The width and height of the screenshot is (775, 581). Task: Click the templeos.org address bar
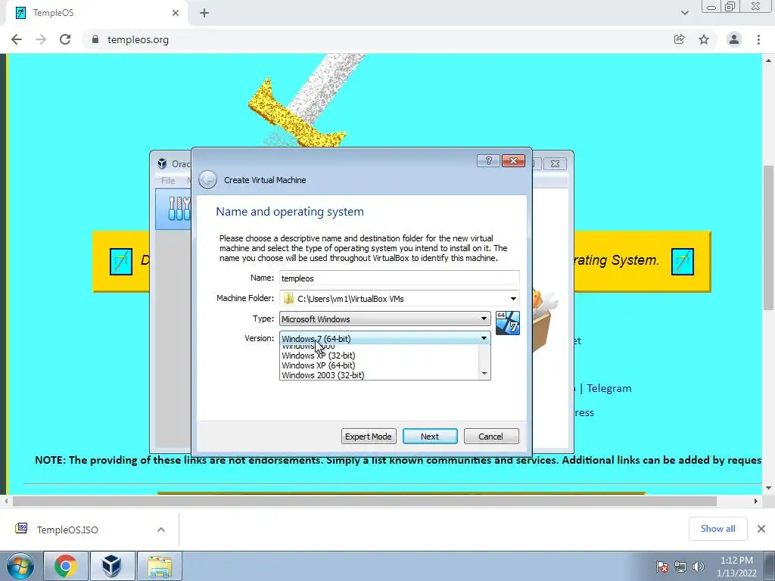tap(375, 39)
